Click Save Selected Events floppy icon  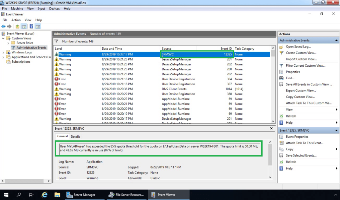(281, 156)
